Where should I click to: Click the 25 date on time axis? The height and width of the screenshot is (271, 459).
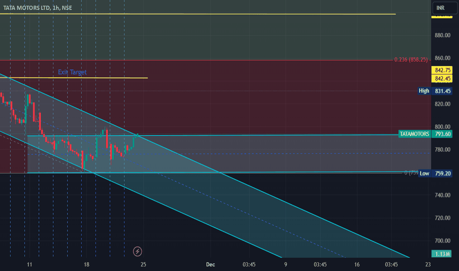pyautogui.click(x=143, y=265)
